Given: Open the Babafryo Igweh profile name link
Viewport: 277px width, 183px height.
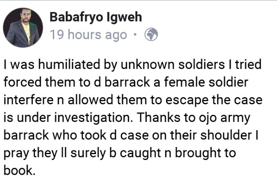Looking at the screenshot, I should (x=96, y=17).
